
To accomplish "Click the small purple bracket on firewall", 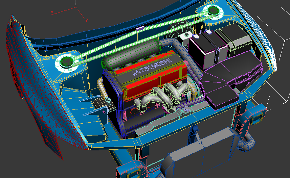I will coord(140,29).
